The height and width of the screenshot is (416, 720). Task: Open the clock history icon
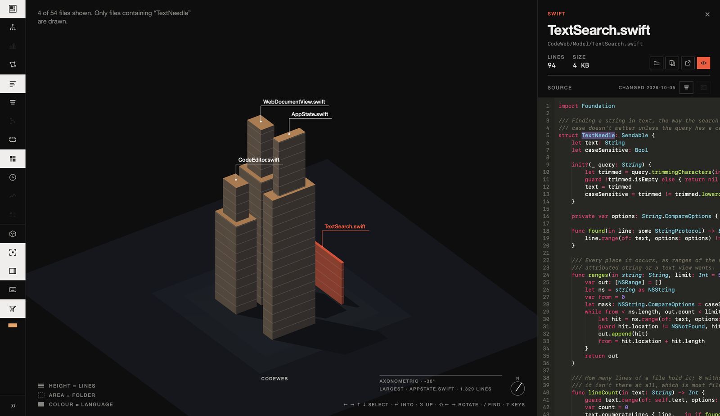click(x=13, y=177)
